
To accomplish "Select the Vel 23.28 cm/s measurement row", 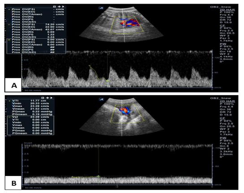I will click(x=30, y=117).
